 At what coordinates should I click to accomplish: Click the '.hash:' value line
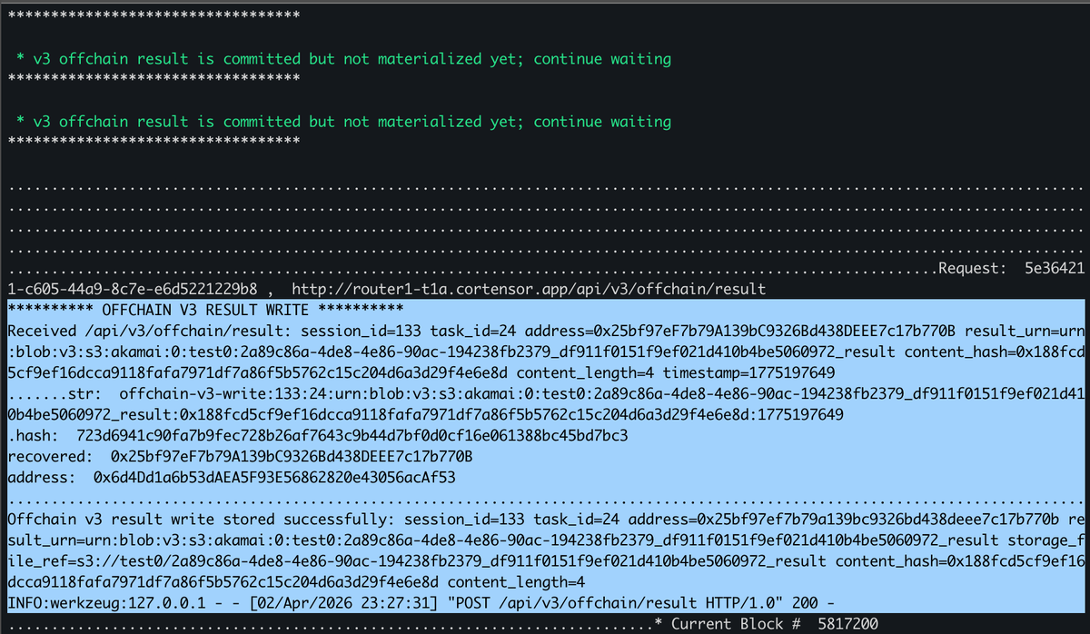point(318,435)
